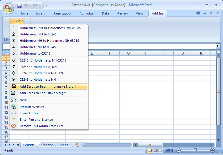The image size is (223, 155).
Task: Choose format 8 03245 to Holderness NH 03245
Action: tap(49, 73)
